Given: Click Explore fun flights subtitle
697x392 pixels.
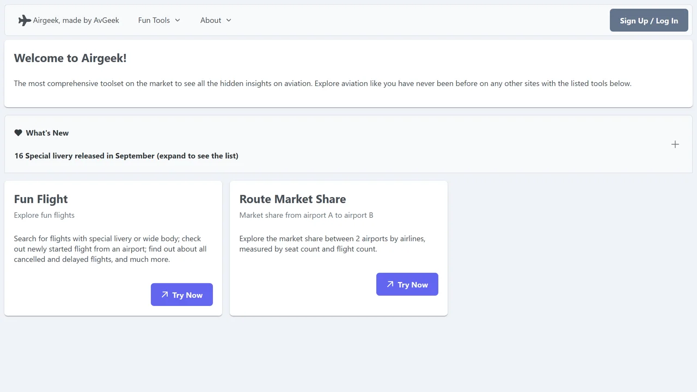Looking at the screenshot, I should 44,215.
